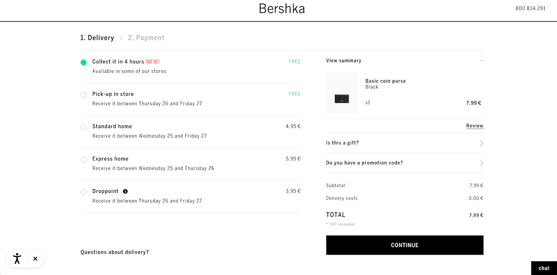
Task: Open the Review link for the order
Action: 475,126
